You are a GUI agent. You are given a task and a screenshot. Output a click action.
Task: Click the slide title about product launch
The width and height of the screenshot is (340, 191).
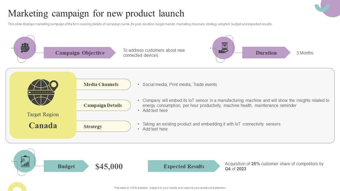[96, 13]
